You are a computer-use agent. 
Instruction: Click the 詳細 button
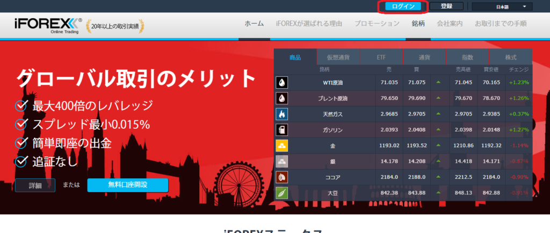coord(35,185)
